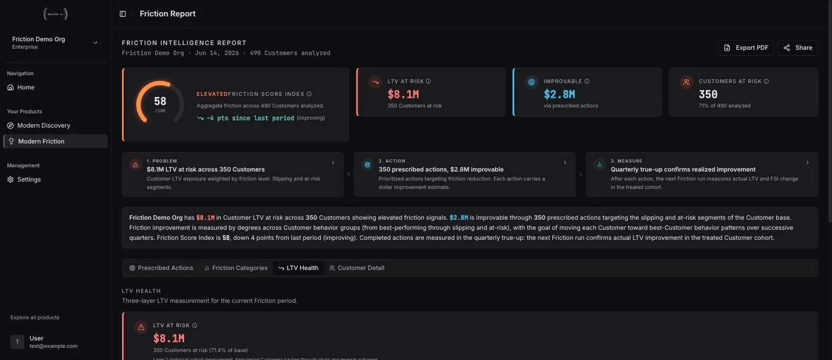Click the info icon next to LTV at Risk card title
The height and width of the screenshot is (360, 832).
tap(429, 81)
